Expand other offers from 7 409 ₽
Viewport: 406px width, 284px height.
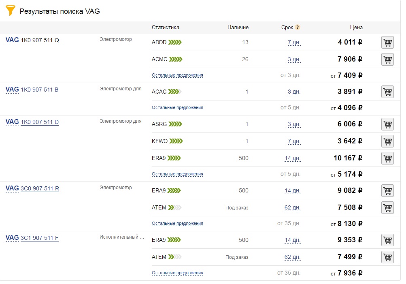point(177,75)
